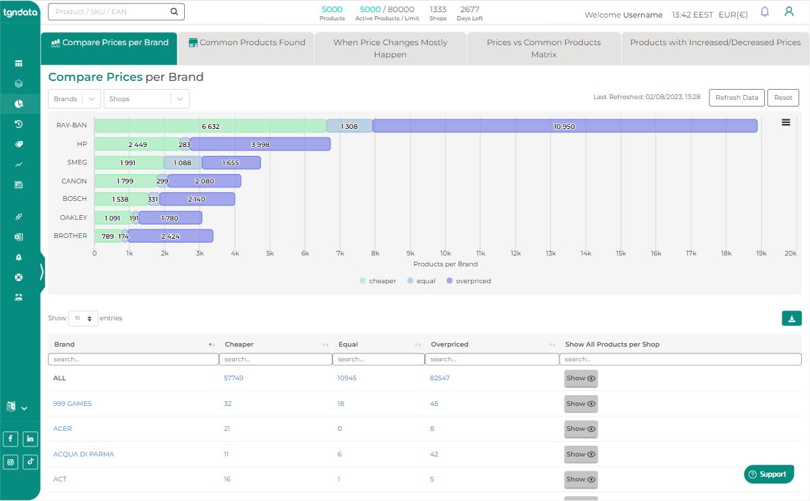Click the HP overpriced bar 3 998
This screenshot has height=501, width=810.
point(260,144)
